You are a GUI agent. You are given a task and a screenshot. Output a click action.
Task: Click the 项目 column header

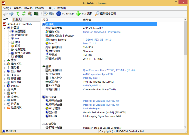click(x=61, y=20)
